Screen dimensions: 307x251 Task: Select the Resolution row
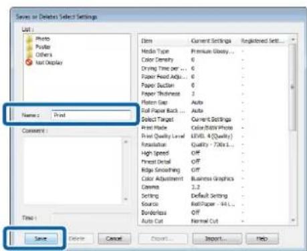pos(214,145)
